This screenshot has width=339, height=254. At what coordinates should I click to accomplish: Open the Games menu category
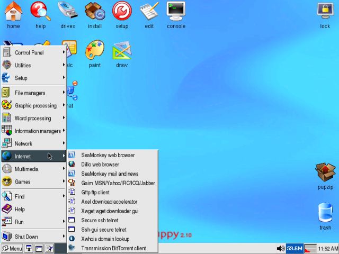coord(33,182)
